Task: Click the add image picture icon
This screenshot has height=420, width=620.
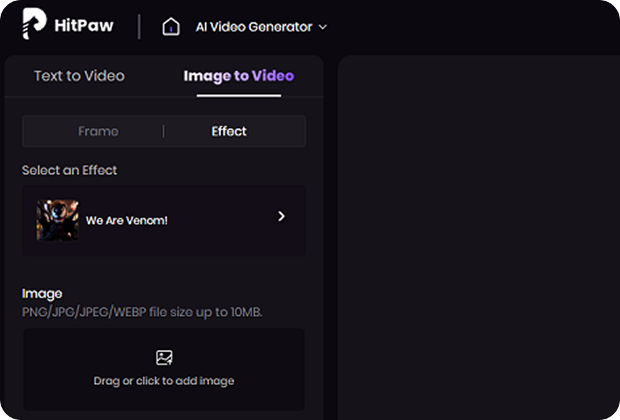Action: point(164,358)
